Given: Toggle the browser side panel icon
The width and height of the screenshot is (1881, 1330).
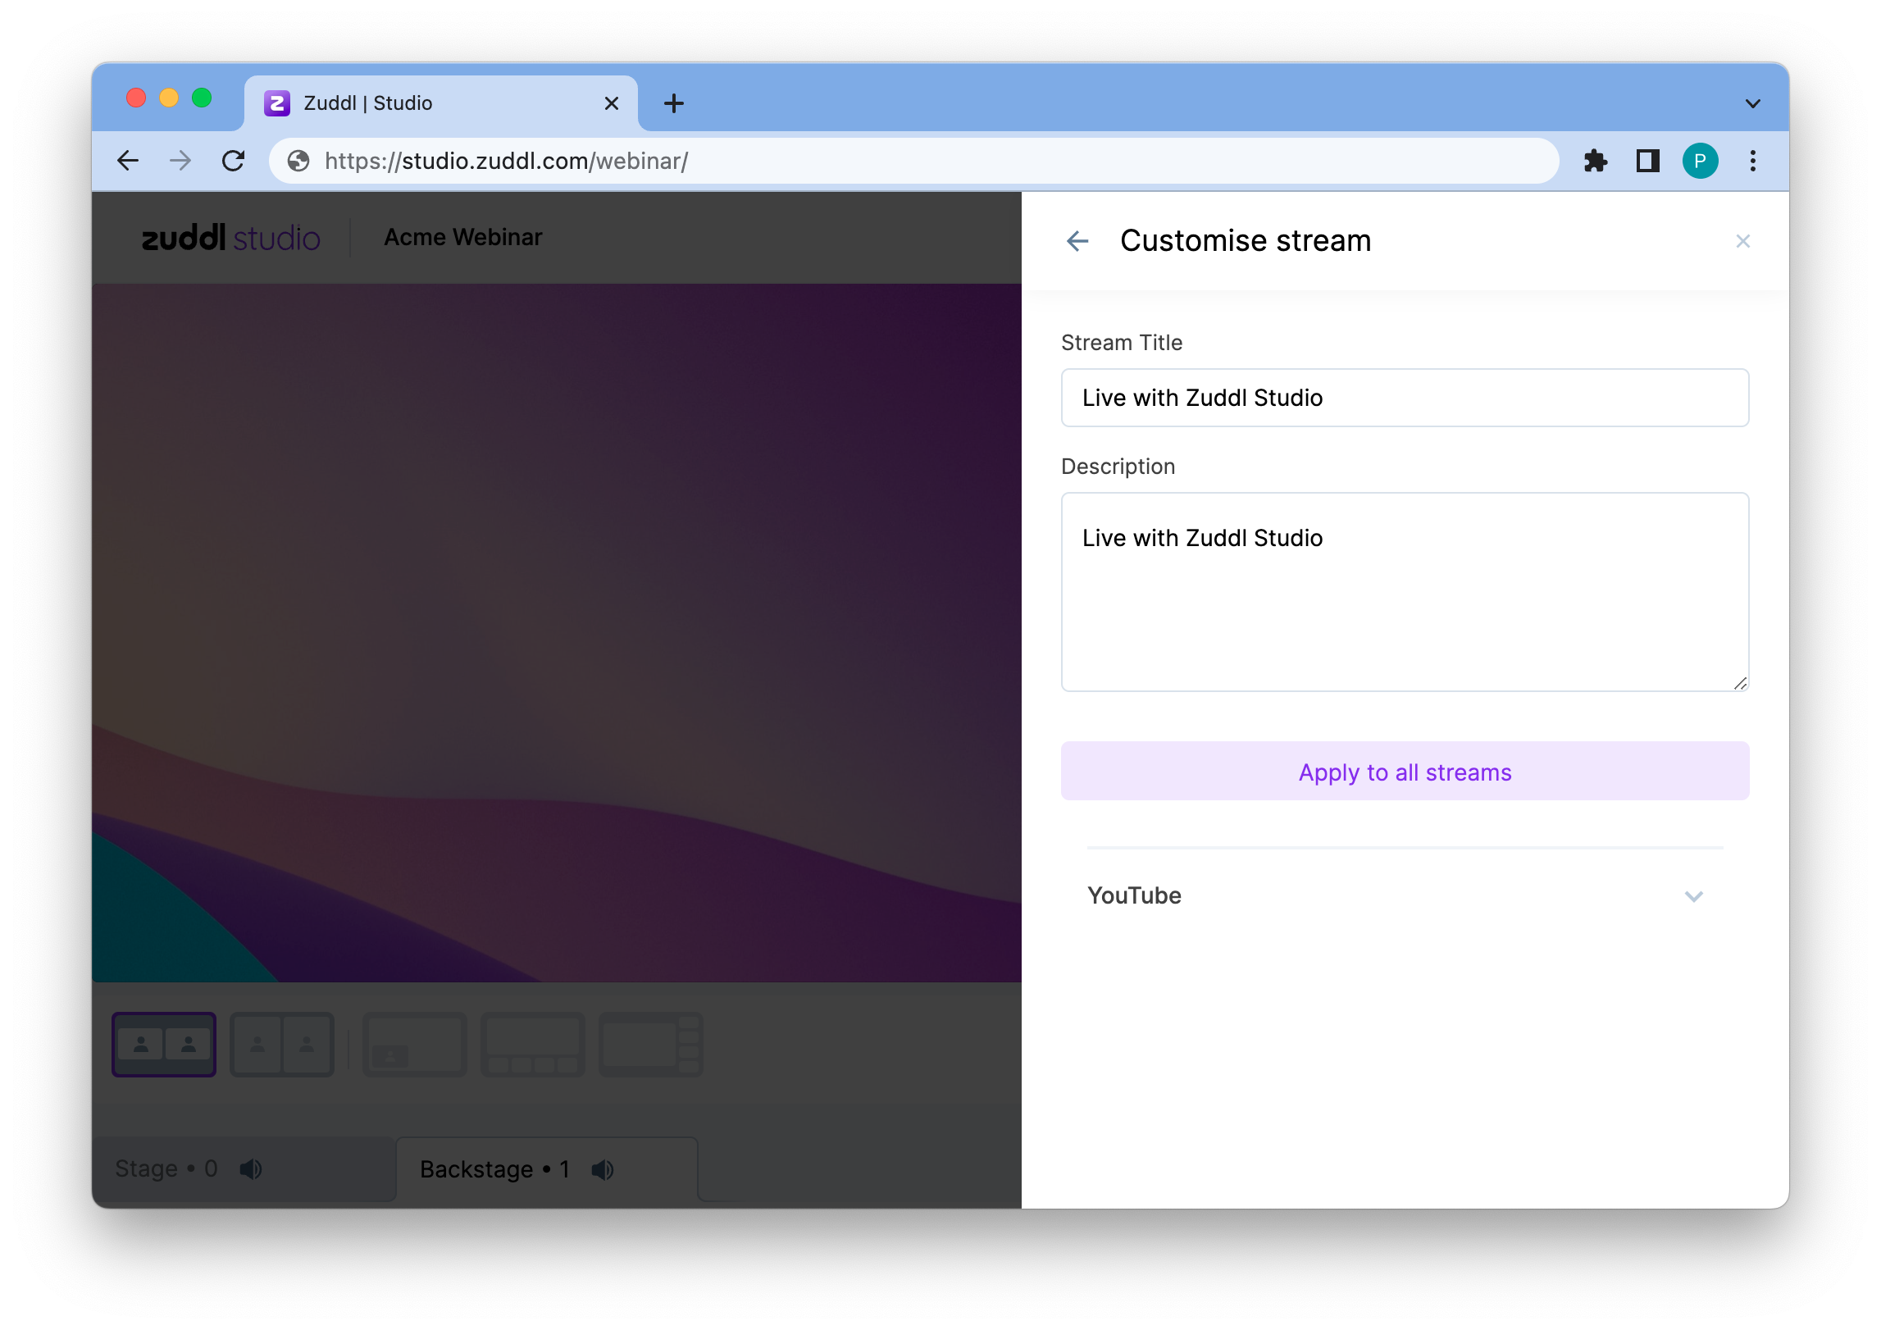Looking at the screenshot, I should click(1647, 161).
